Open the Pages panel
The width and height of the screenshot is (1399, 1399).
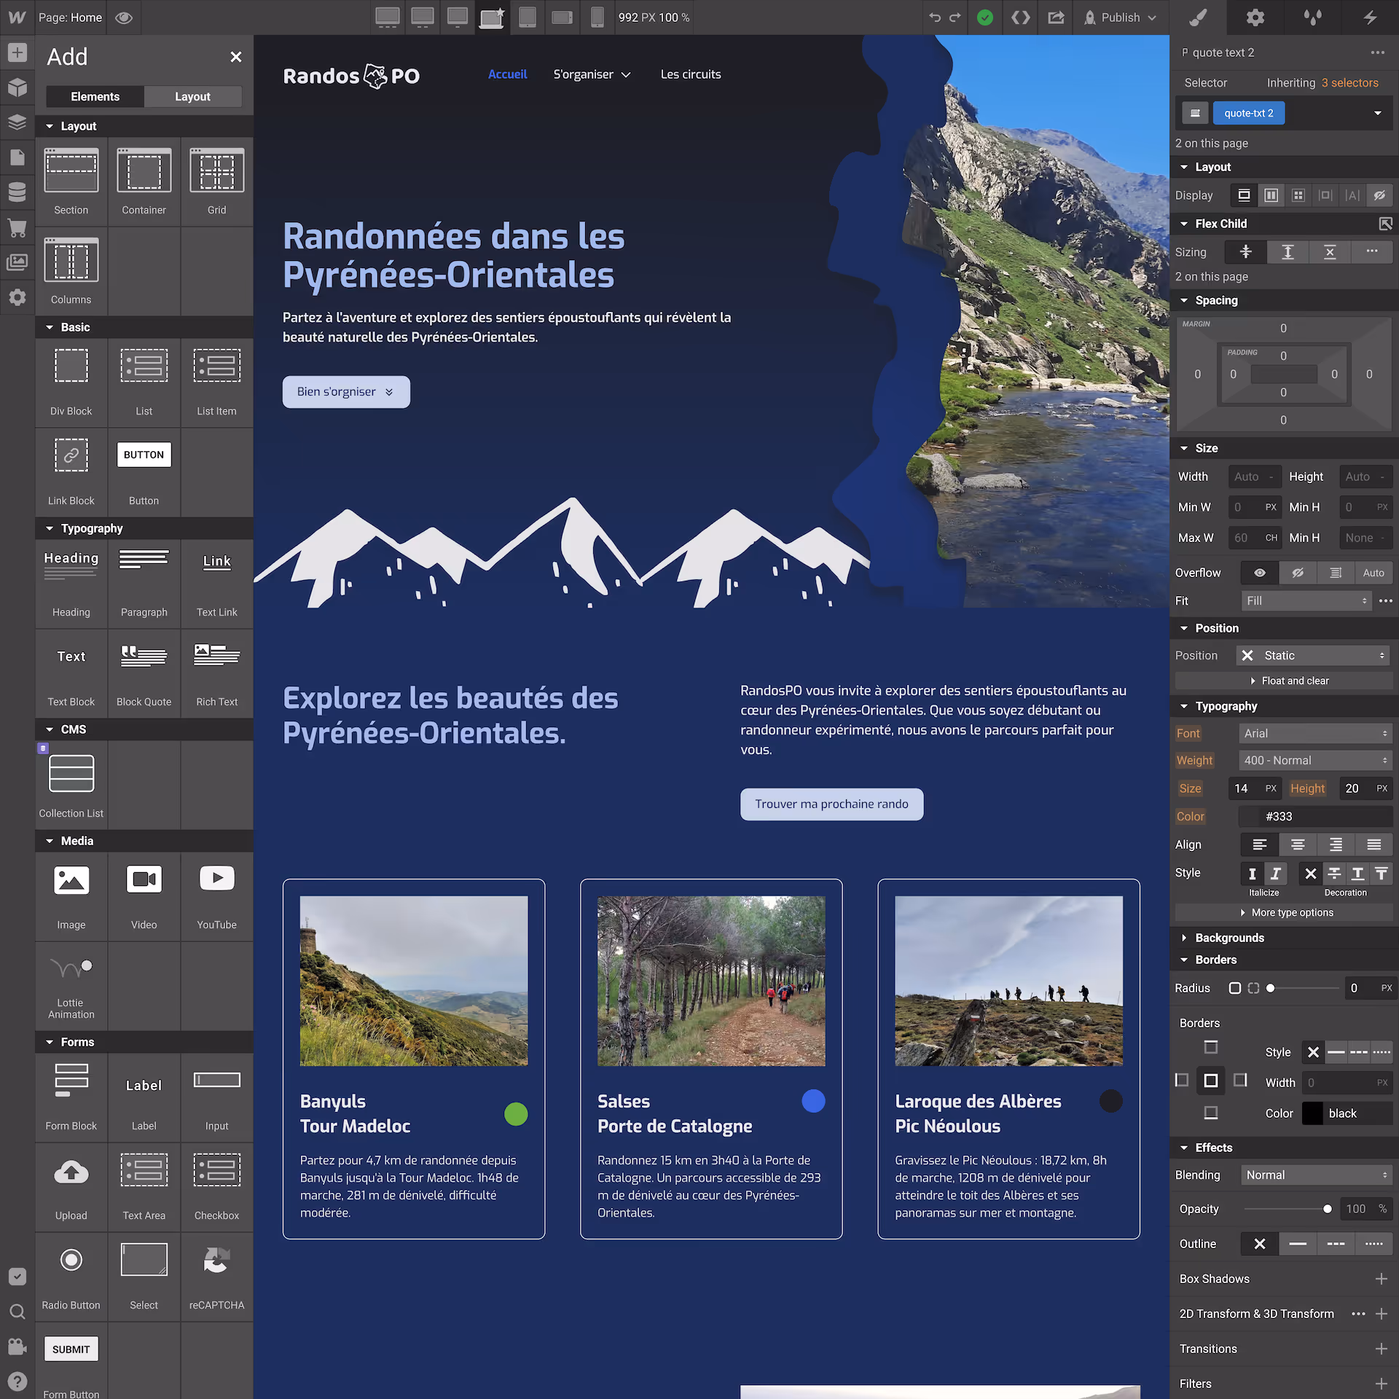pyautogui.click(x=17, y=157)
